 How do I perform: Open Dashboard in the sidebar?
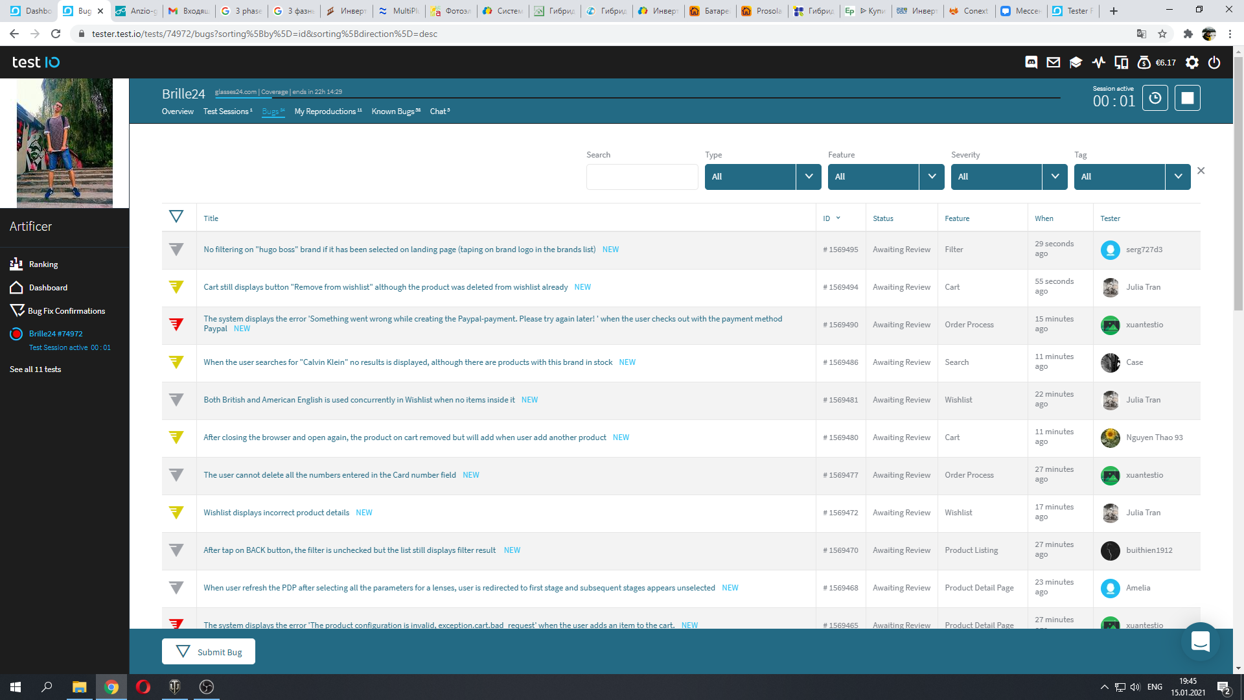coord(47,288)
